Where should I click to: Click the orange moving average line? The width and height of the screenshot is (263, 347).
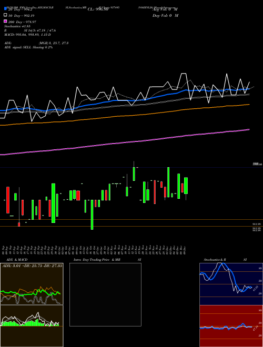click(x=124, y=116)
